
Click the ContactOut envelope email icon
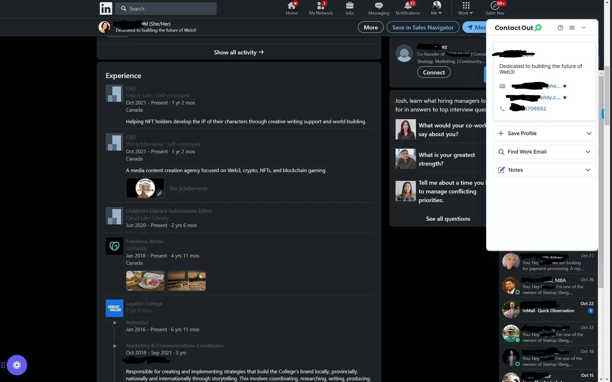pyautogui.click(x=502, y=86)
